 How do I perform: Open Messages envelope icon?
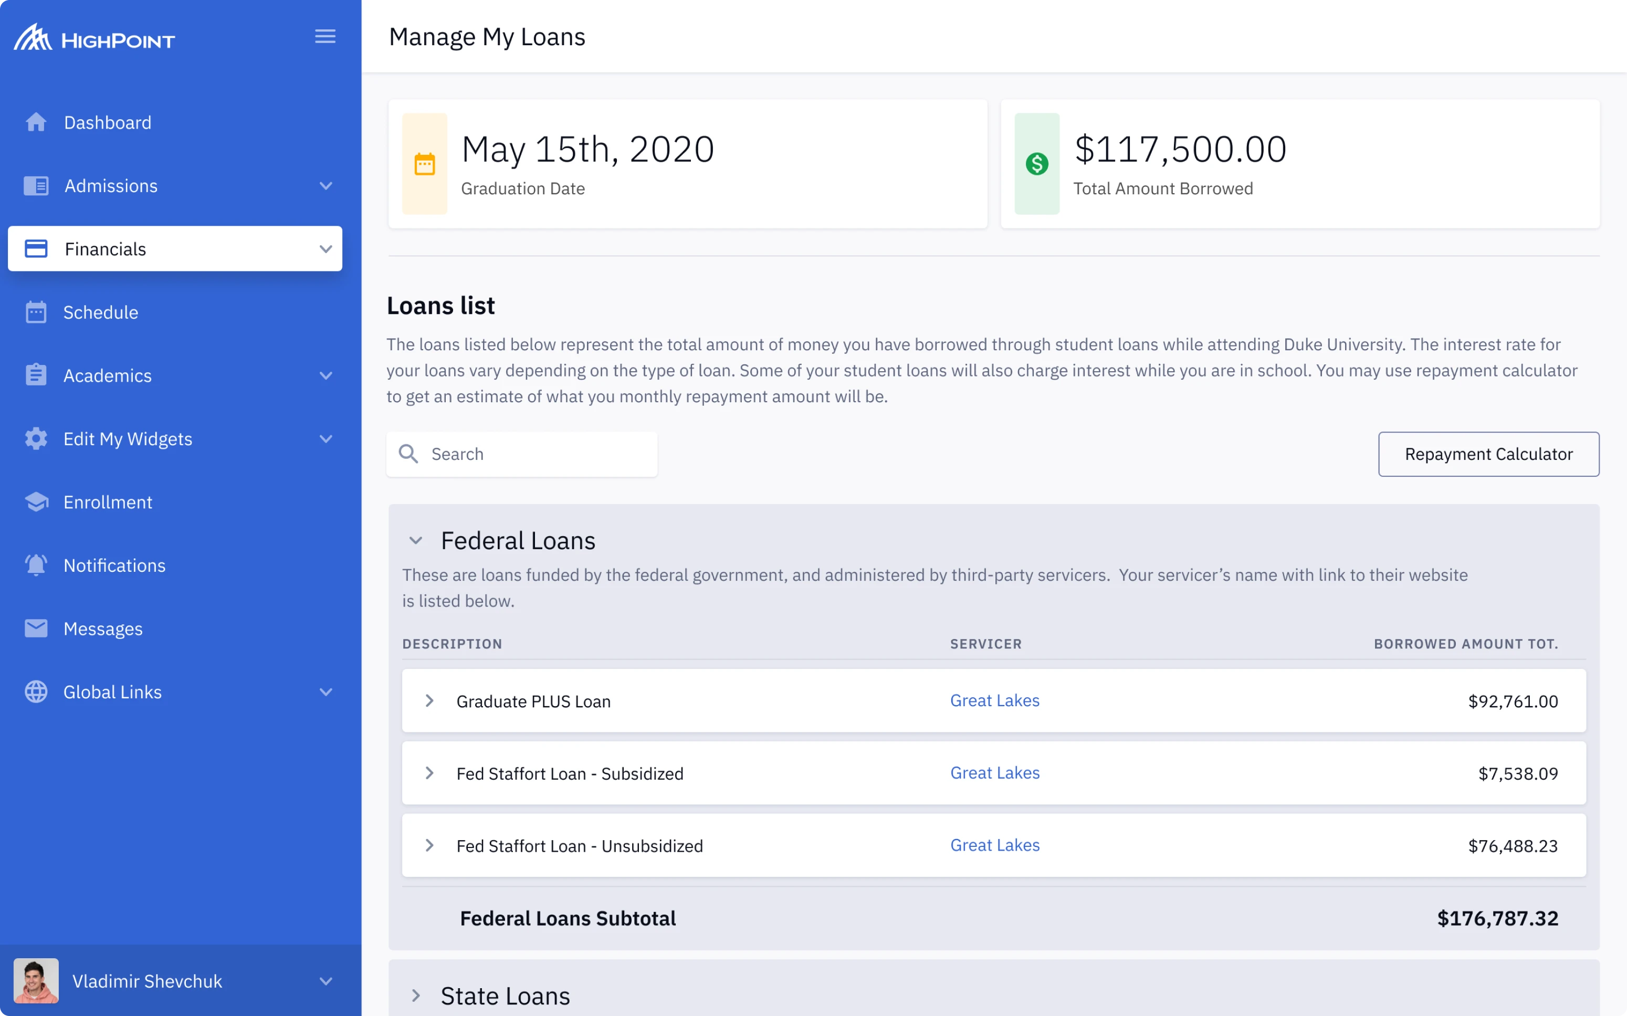click(x=36, y=629)
